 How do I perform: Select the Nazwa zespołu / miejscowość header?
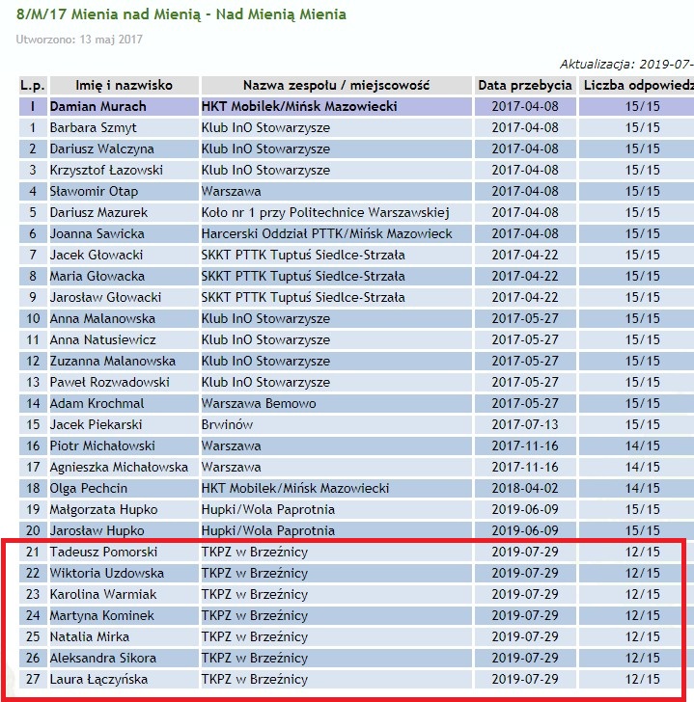coord(337,85)
